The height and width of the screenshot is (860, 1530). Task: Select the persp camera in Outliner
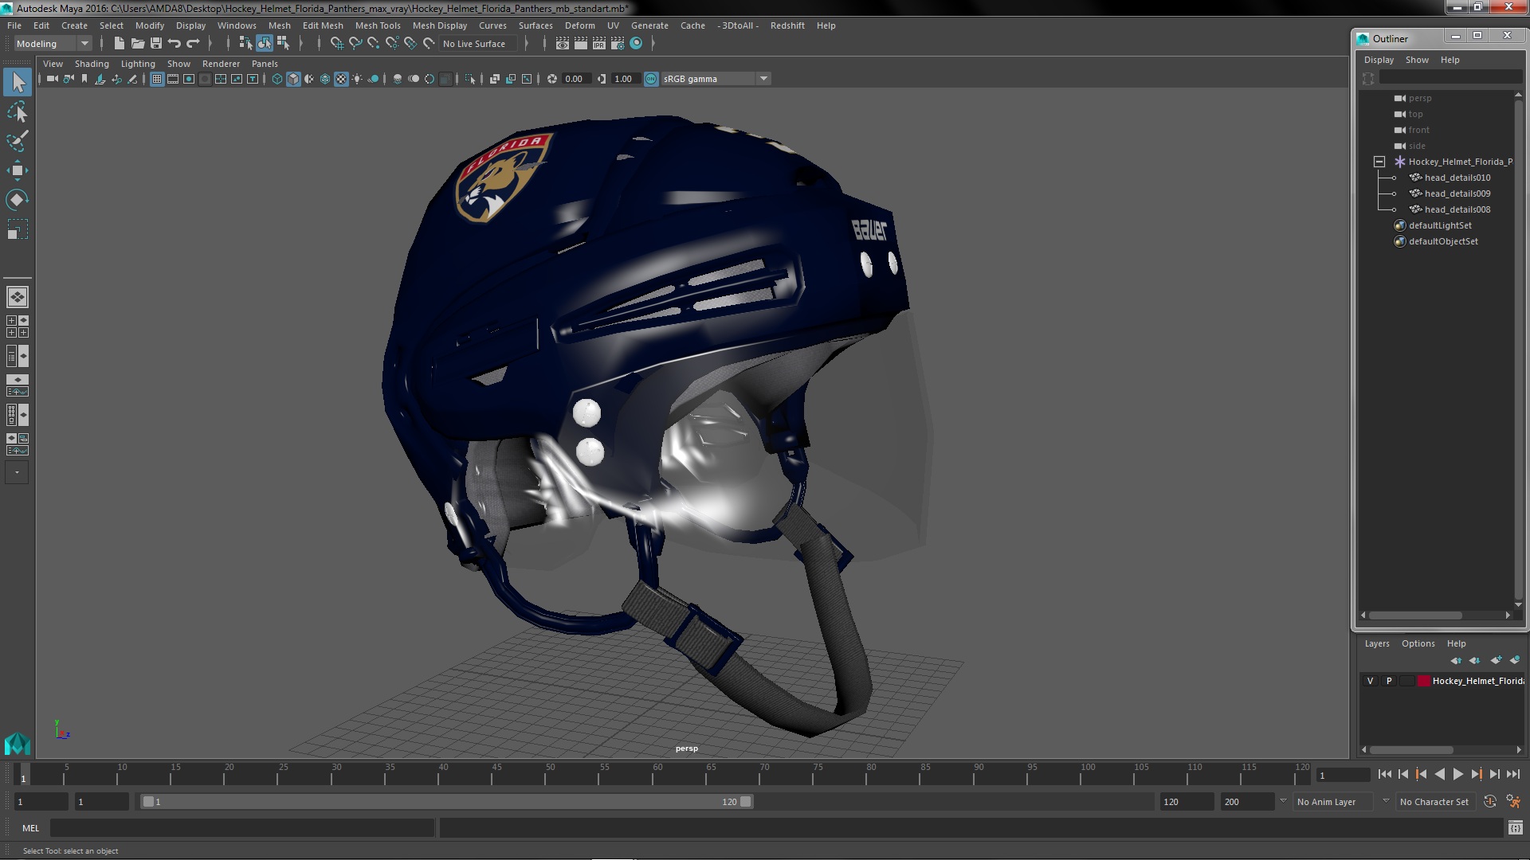coord(1419,98)
